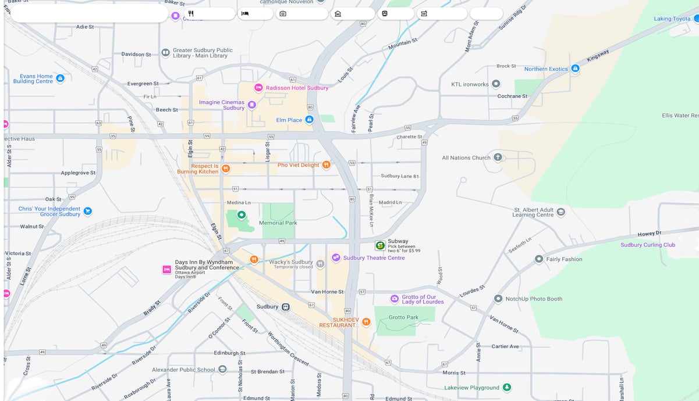
Task: Select the Davidson St label
Action: tap(136, 55)
